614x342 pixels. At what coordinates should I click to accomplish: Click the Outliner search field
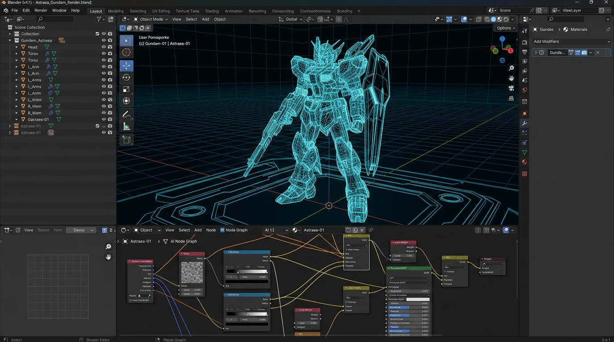(55, 19)
